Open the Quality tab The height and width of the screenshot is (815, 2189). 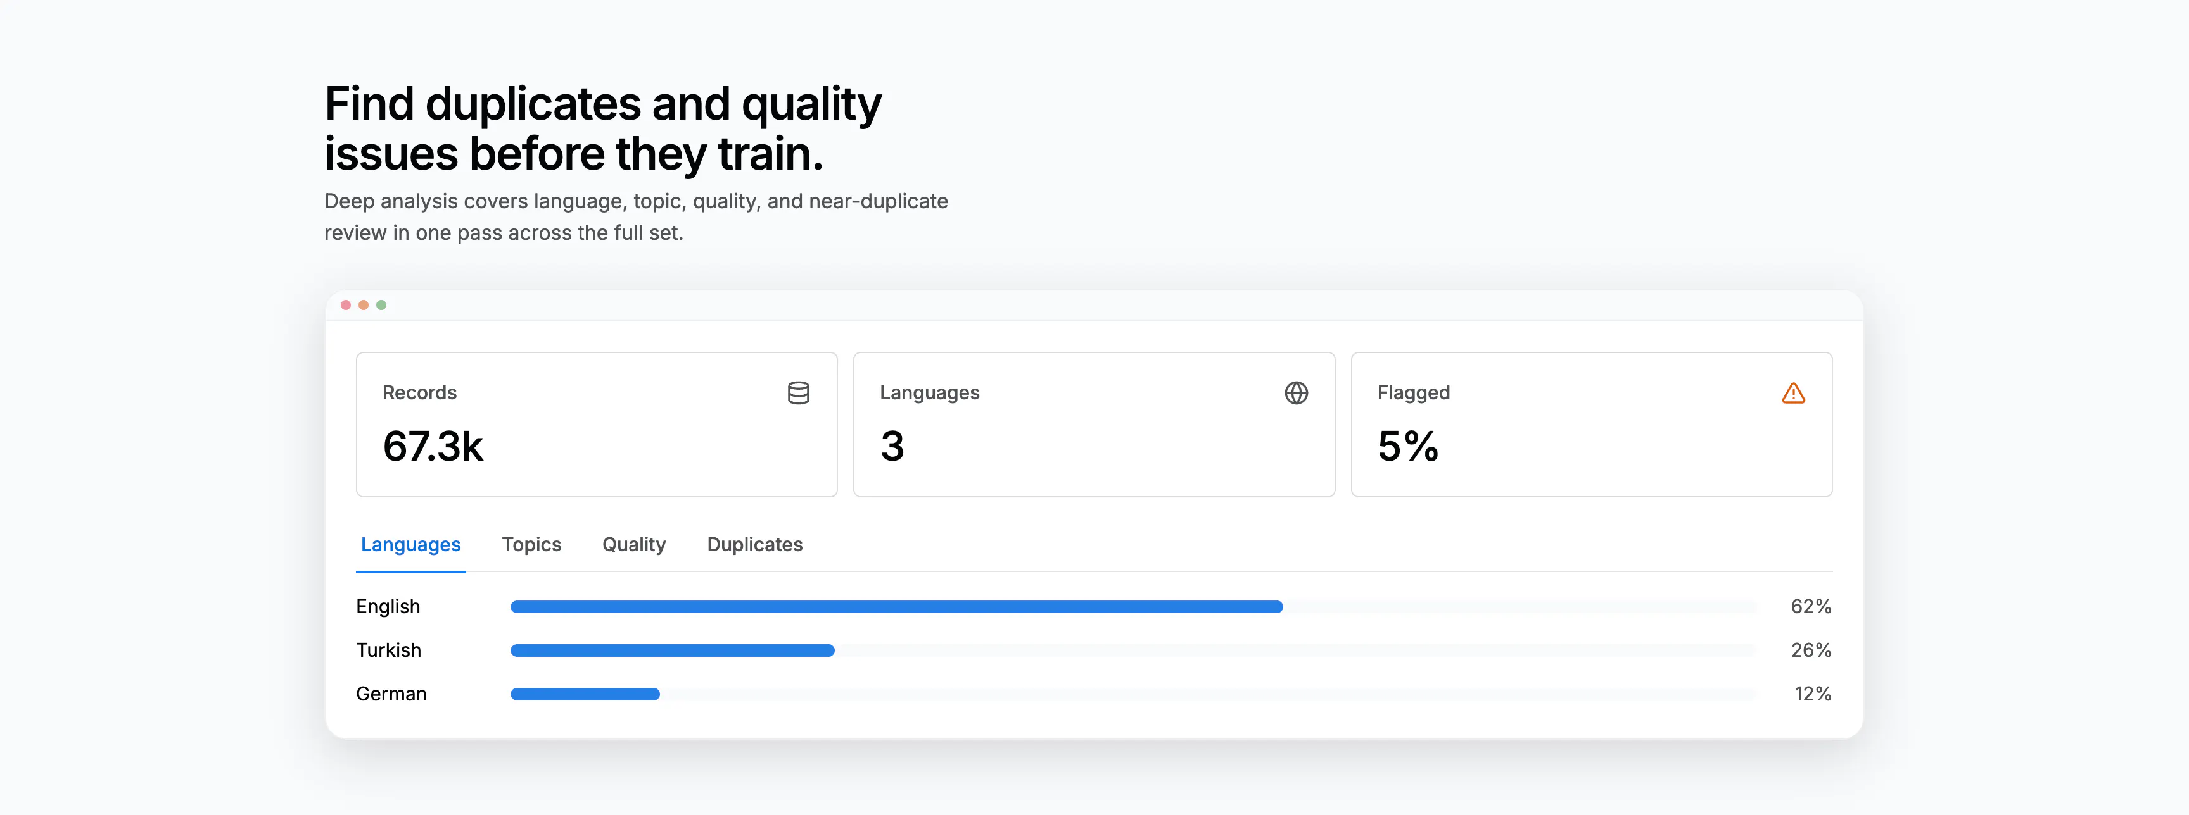click(x=634, y=544)
